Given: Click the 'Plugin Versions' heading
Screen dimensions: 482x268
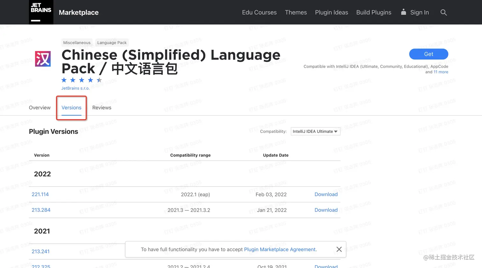Looking at the screenshot, I should (54, 132).
